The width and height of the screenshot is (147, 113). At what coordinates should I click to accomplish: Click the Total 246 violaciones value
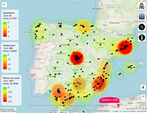(8, 48)
